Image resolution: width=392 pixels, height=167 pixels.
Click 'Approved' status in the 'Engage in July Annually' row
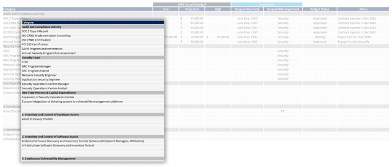point(320,42)
